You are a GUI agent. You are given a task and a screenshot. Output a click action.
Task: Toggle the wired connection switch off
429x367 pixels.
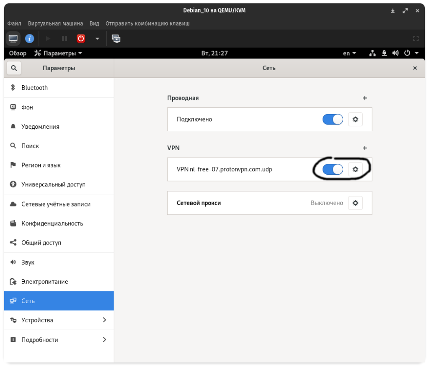pos(333,119)
